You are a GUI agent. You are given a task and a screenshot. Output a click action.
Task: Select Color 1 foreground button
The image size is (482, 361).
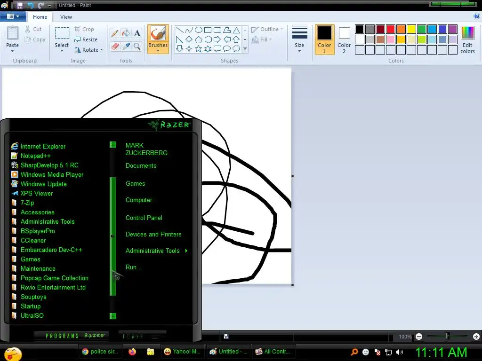325,39
